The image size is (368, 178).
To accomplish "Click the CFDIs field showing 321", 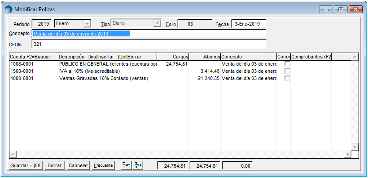I will pyautogui.click(x=149, y=44).
